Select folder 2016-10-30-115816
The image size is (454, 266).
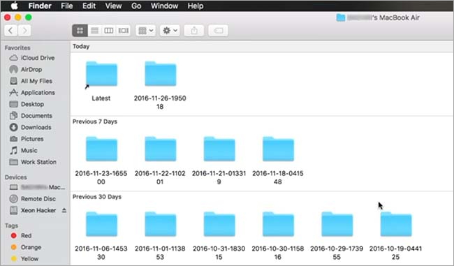click(x=278, y=224)
